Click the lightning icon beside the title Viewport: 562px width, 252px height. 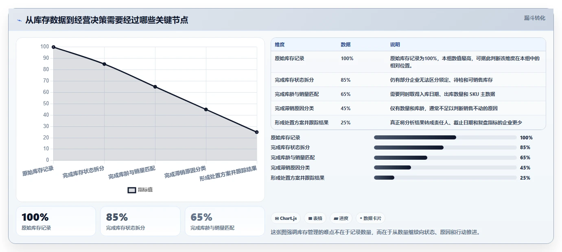coord(19,20)
